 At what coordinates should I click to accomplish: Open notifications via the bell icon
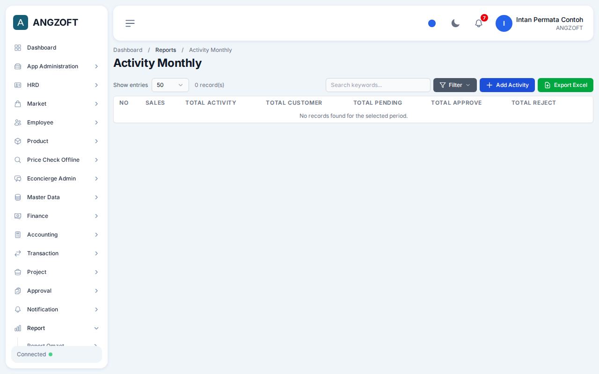click(479, 23)
